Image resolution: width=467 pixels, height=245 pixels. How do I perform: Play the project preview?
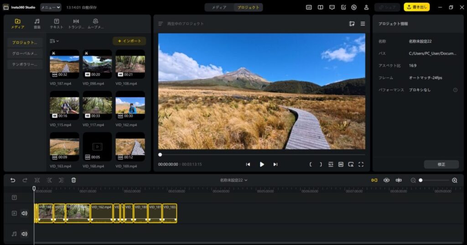click(x=262, y=164)
